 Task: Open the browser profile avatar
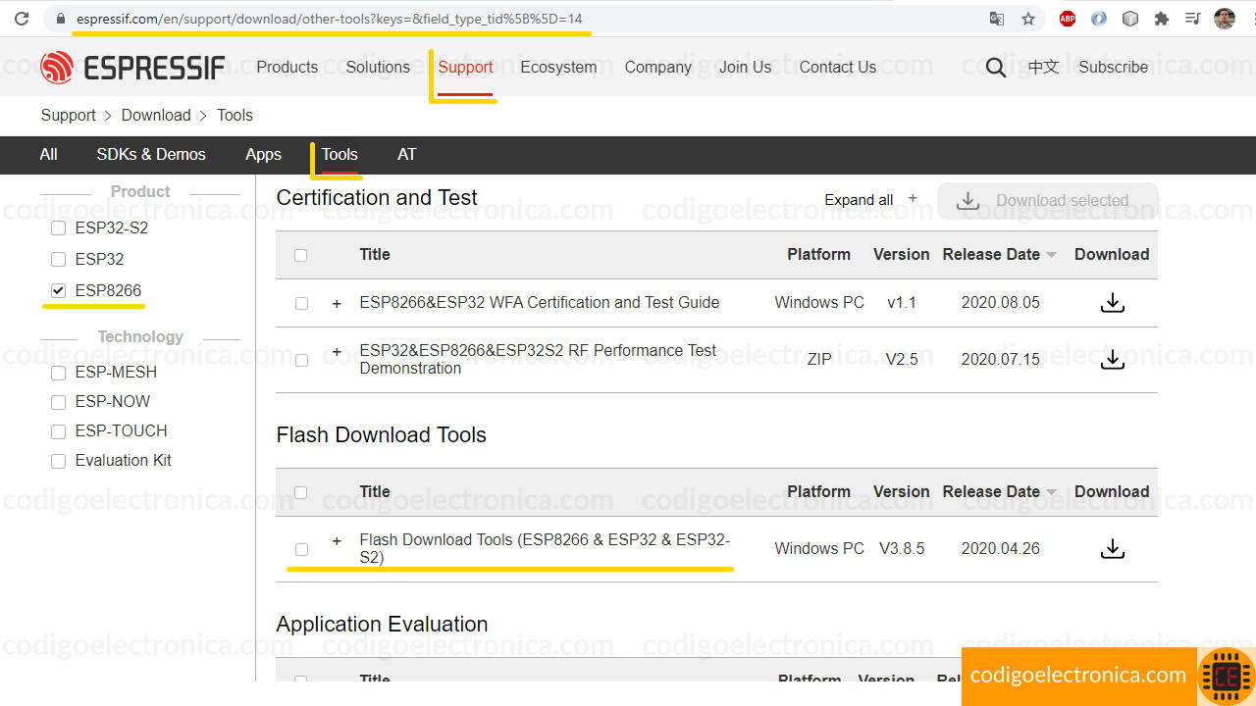click(x=1224, y=19)
